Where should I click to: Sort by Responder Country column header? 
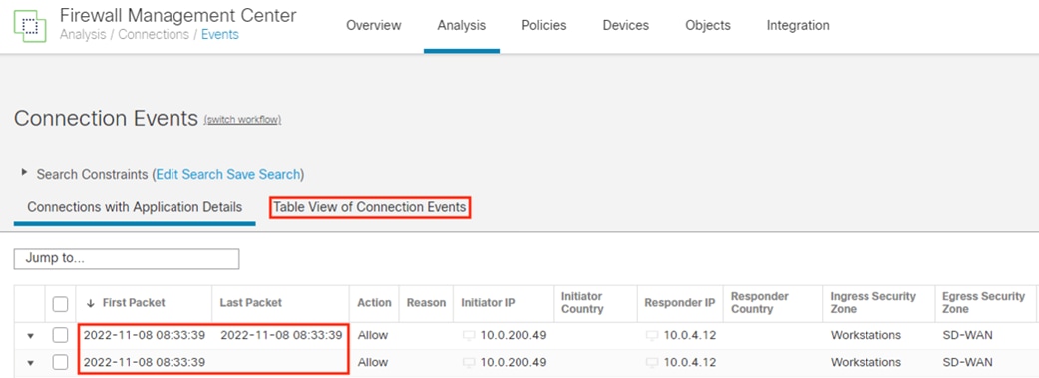point(760,302)
